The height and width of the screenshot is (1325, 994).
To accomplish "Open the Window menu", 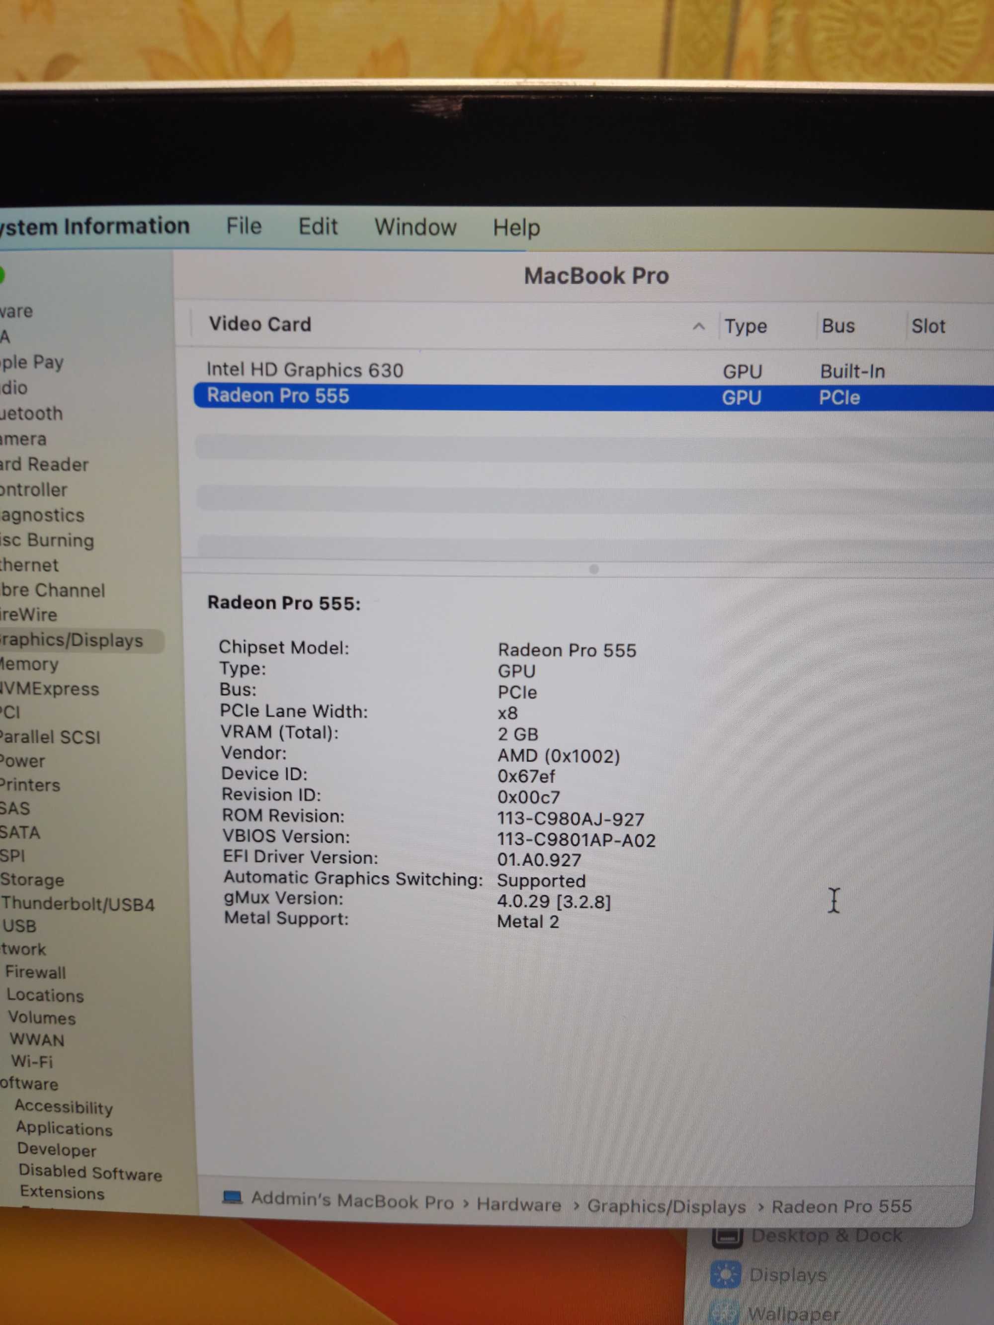I will (x=415, y=227).
